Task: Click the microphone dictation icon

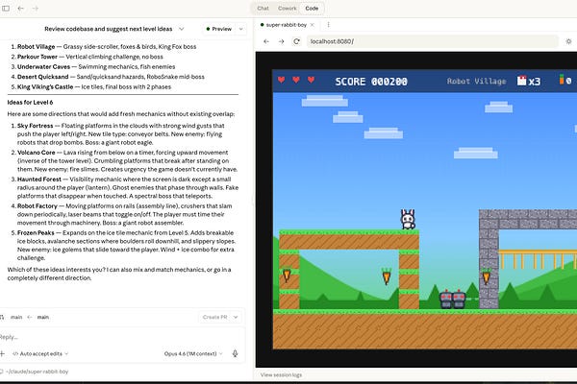Action: coord(235,353)
